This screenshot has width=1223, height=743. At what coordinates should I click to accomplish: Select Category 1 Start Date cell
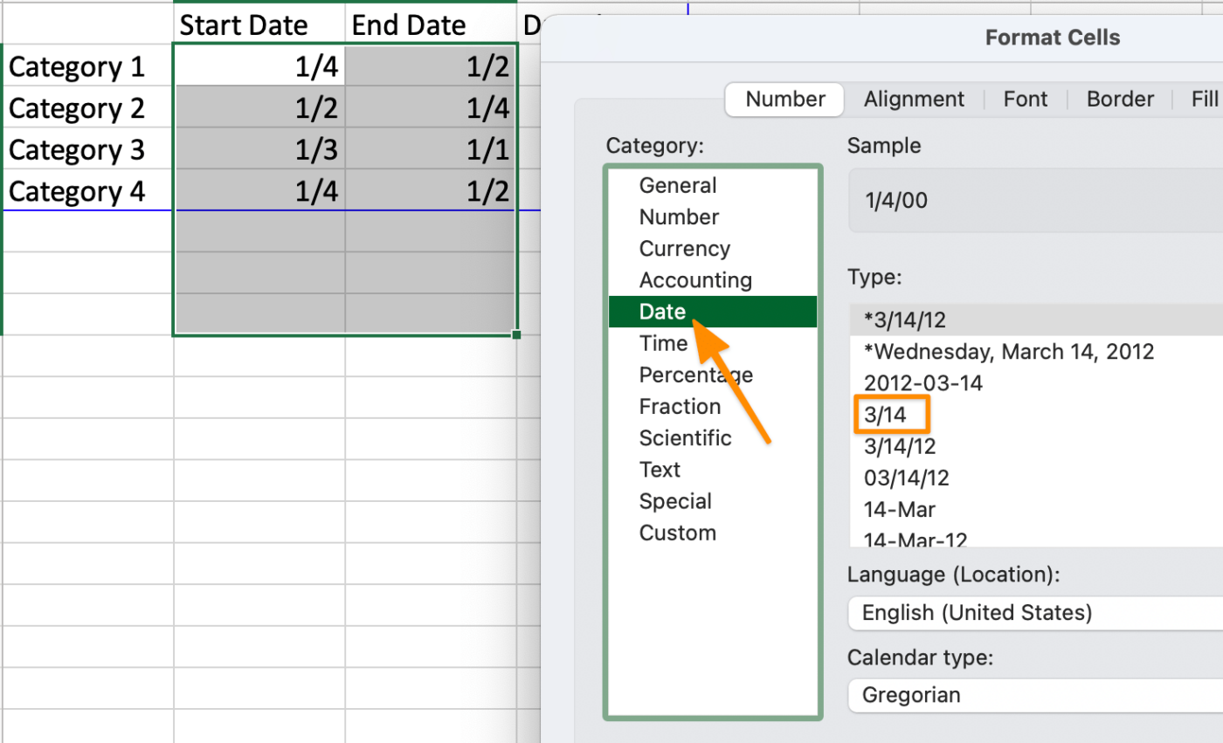click(x=259, y=66)
